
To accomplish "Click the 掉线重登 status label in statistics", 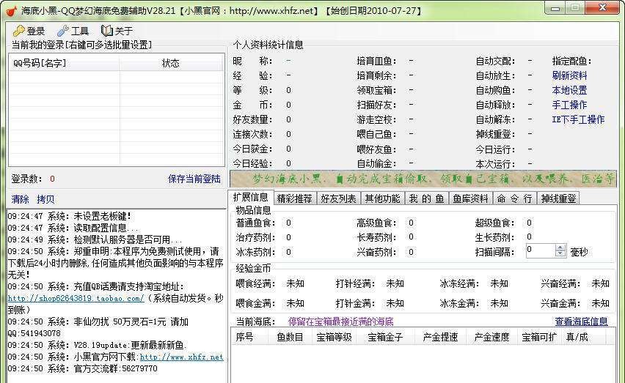I will click(x=495, y=135).
